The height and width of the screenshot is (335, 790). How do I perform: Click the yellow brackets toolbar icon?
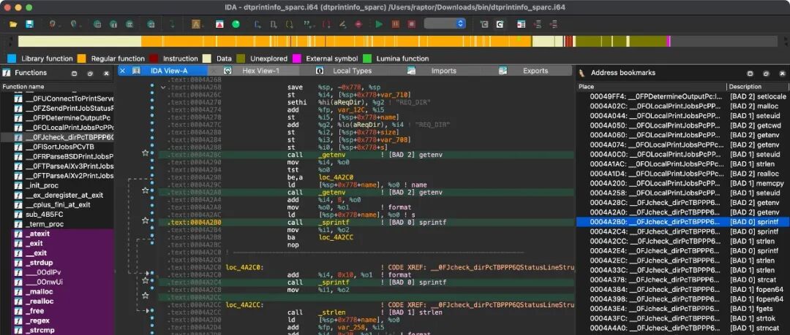click(289, 24)
